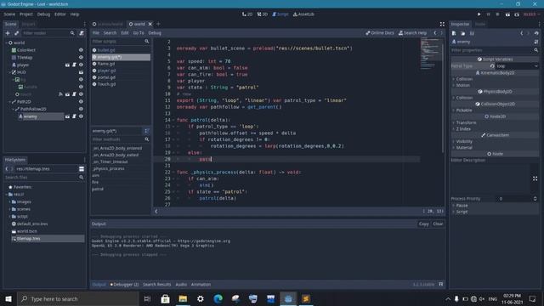This screenshot has width=544, height=306.
Task: Click the stop scene button
Action: [x=497, y=14]
